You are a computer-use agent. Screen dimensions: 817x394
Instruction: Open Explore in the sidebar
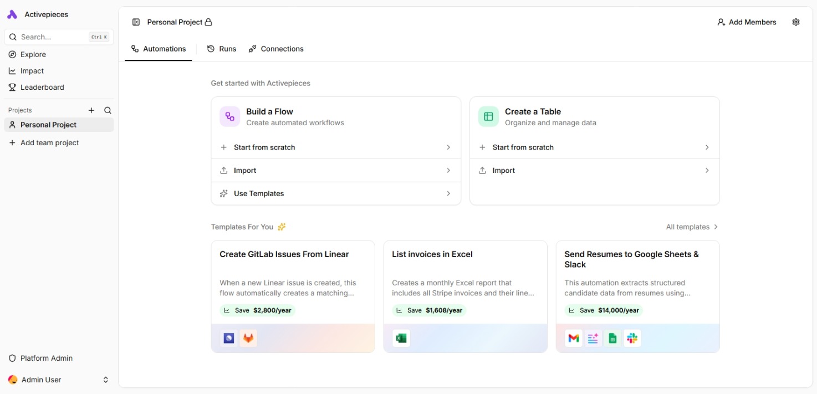pos(59,54)
